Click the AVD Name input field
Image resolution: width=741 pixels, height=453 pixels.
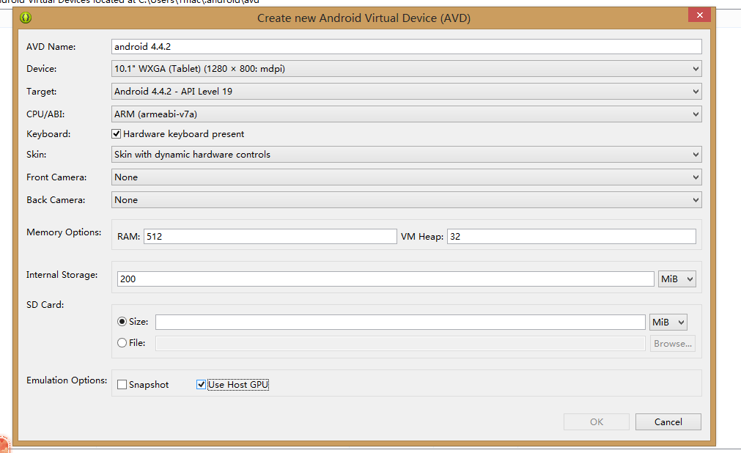tap(407, 46)
